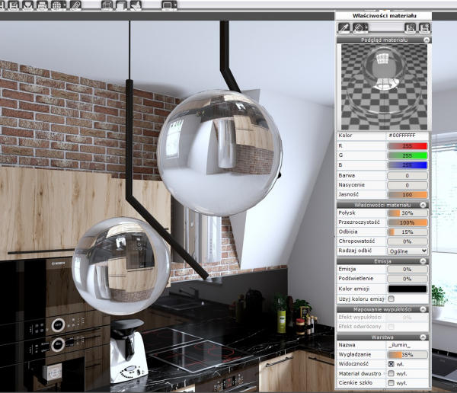Open the paint bucket icon's small dropdown arrow

click(x=367, y=28)
